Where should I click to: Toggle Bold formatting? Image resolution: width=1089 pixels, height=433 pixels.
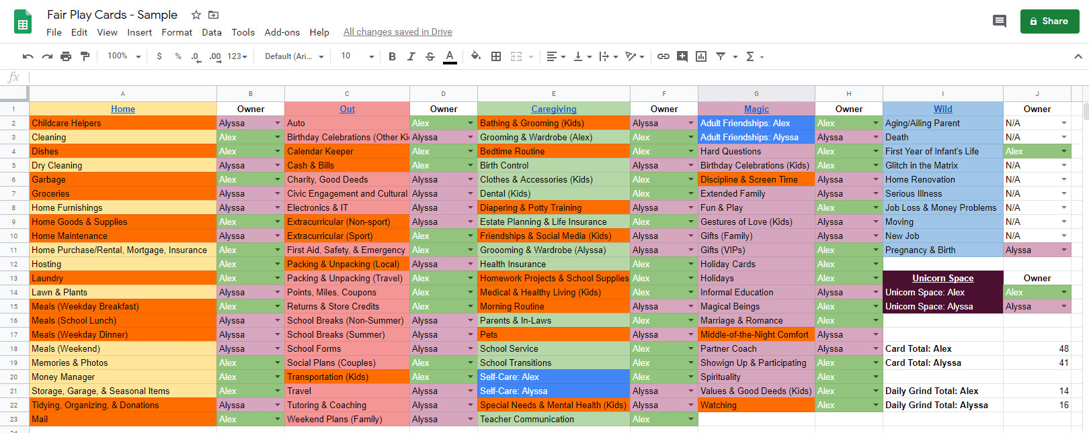[x=393, y=56]
